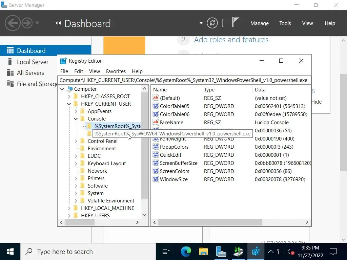The height and width of the screenshot is (260, 347).
Task: Click the tree pane scroll-right arrow
Action: click(137, 222)
